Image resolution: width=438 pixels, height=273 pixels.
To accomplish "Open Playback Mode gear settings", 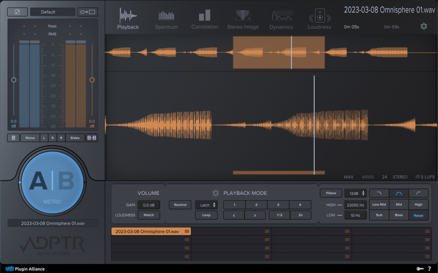I will (x=216, y=193).
